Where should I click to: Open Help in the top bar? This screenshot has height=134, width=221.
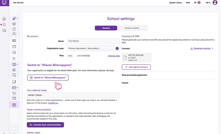point(188,3)
